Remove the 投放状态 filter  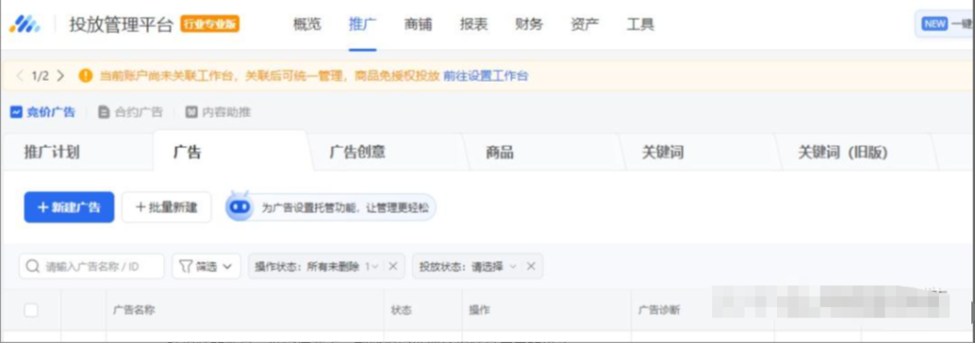click(530, 266)
